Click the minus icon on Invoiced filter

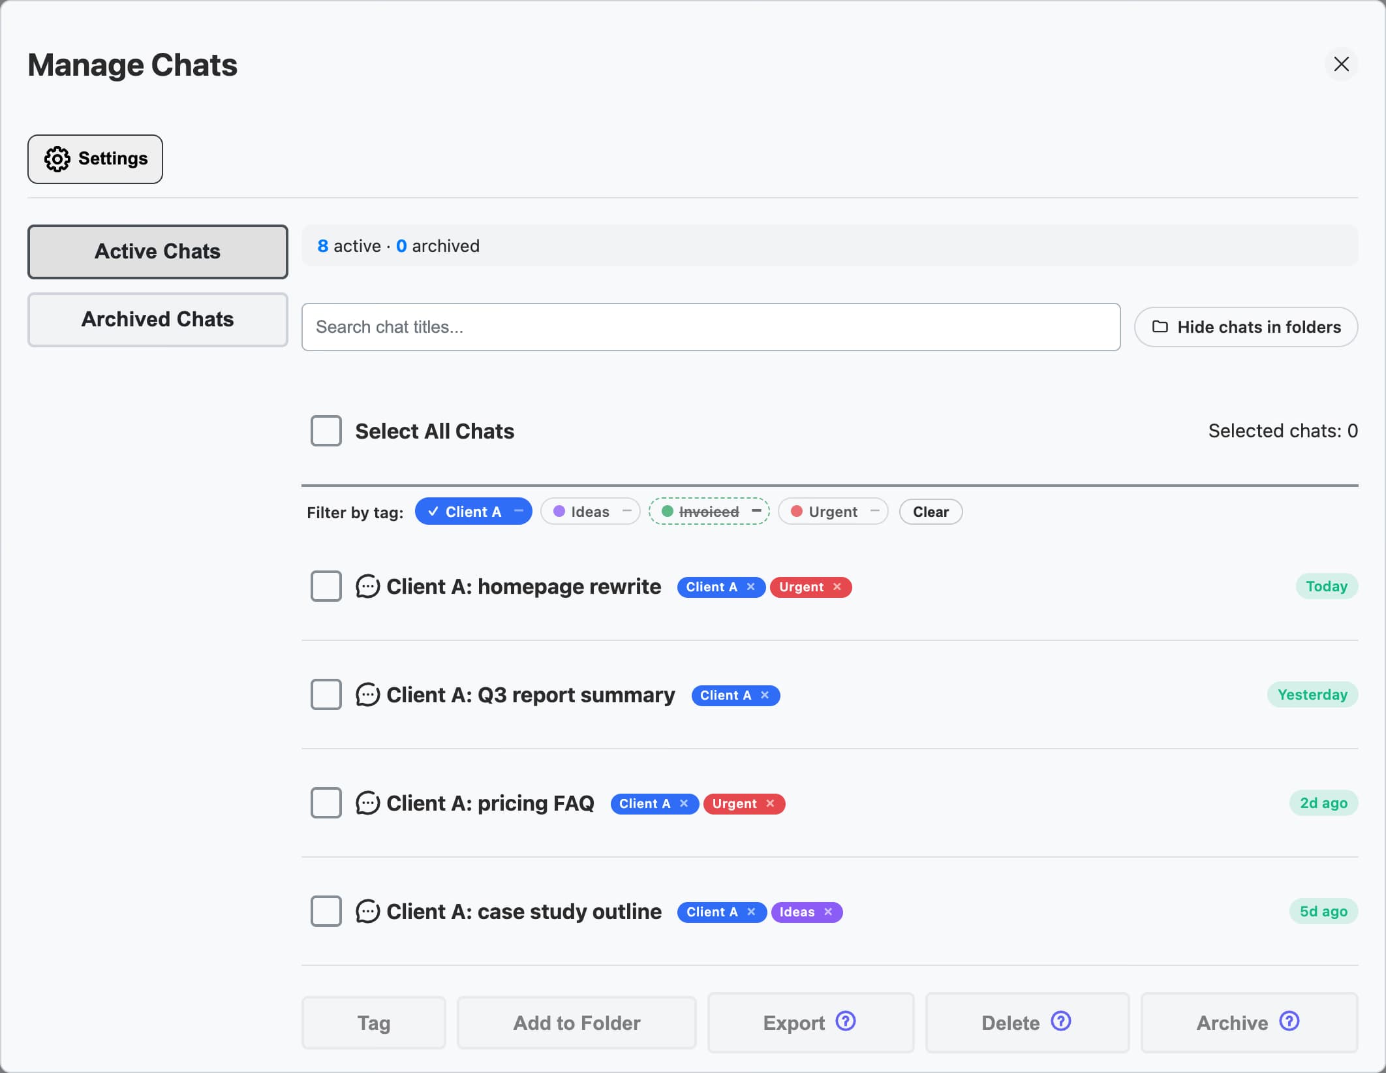click(756, 511)
